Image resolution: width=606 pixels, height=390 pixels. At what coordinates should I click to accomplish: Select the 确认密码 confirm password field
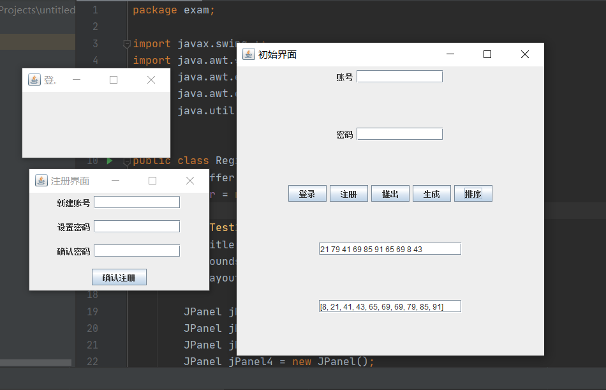pos(136,250)
